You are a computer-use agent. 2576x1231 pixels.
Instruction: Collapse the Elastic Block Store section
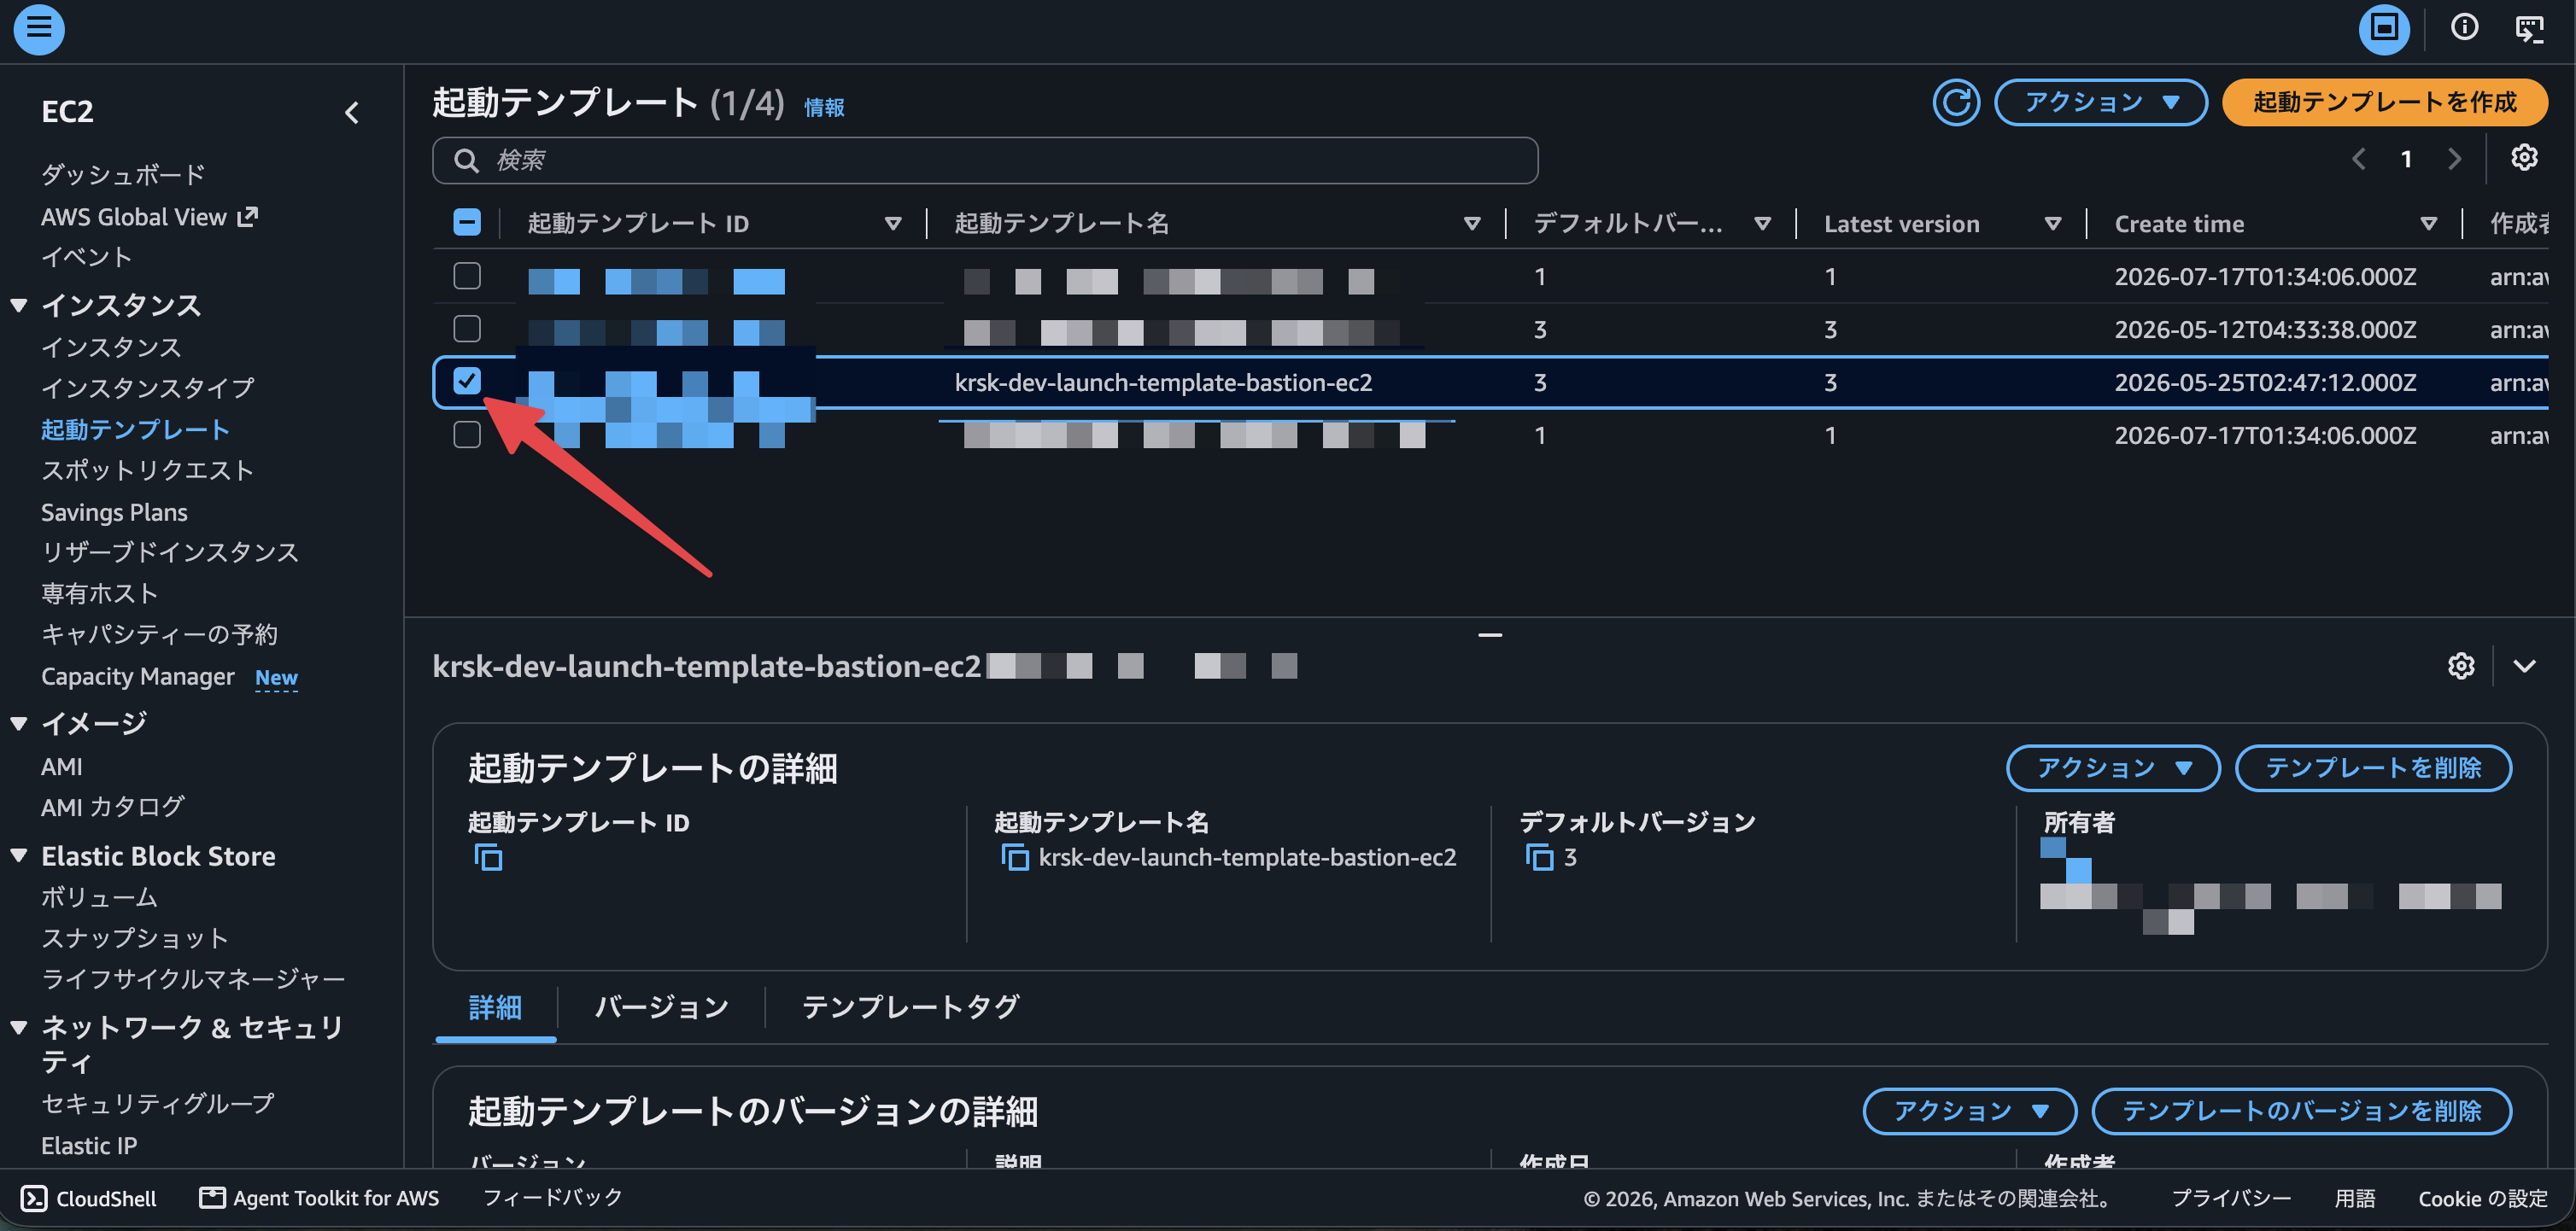point(19,856)
